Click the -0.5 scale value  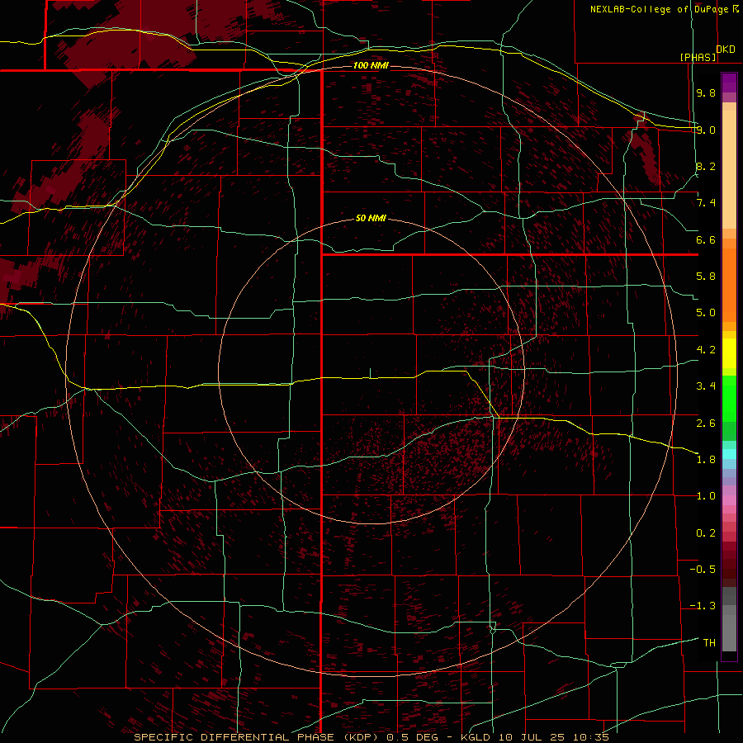(703, 570)
